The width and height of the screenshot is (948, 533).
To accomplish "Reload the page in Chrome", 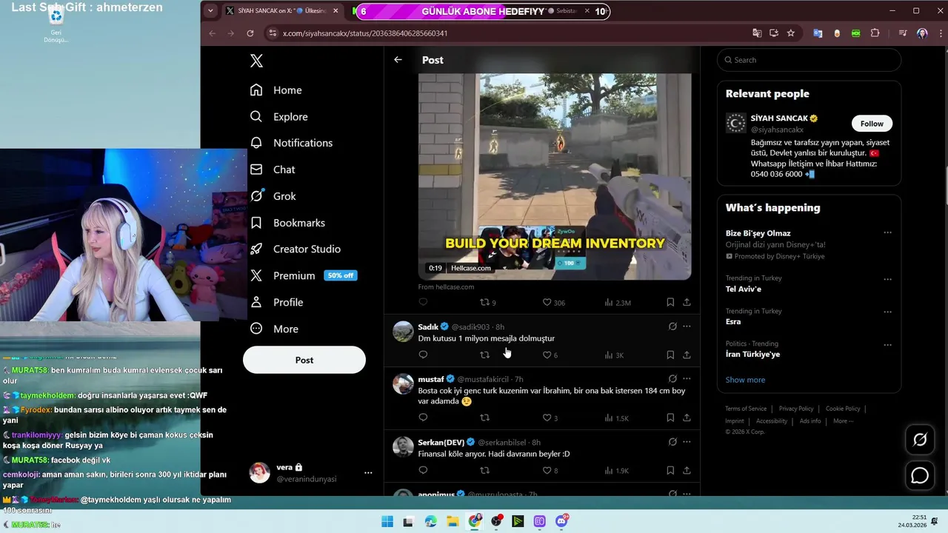I will pyautogui.click(x=250, y=33).
